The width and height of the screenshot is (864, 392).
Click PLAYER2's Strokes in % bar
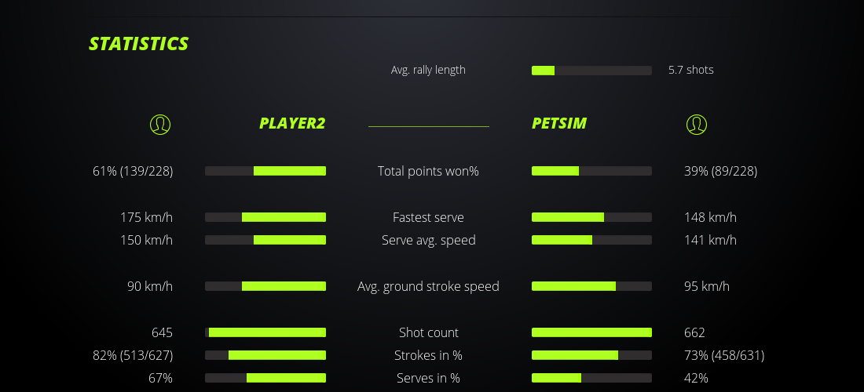[x=265, y=355]
